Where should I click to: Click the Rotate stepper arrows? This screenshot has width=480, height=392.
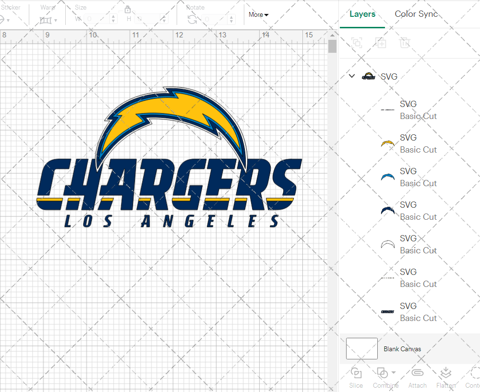[231, 19]
